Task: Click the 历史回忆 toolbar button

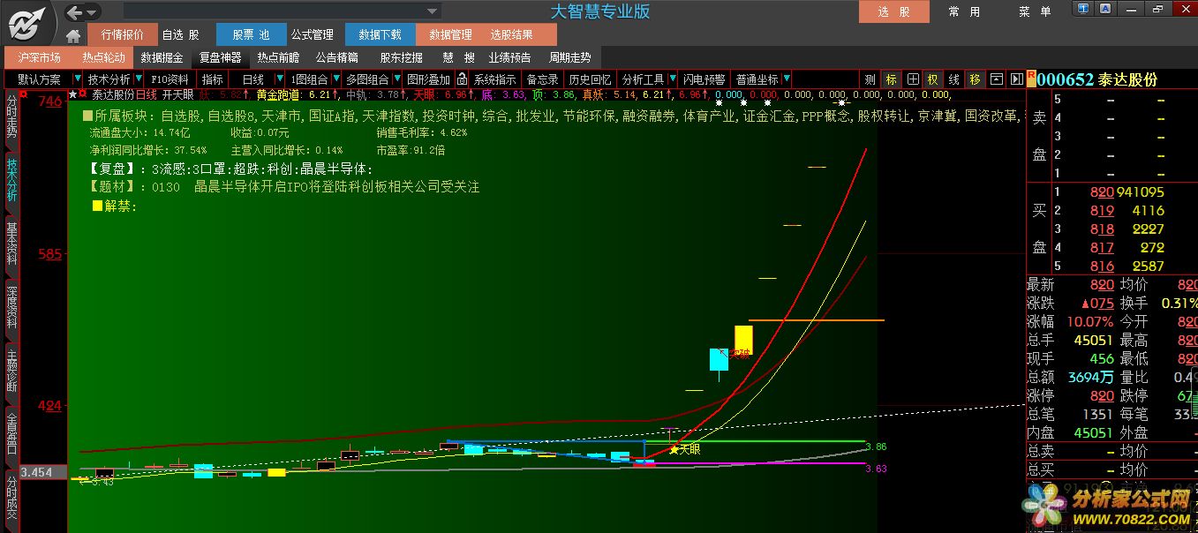Action: coord(590,79)
